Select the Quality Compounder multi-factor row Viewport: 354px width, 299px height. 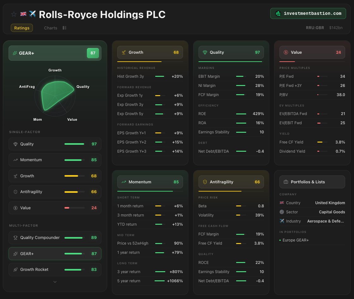click(55, 238)
